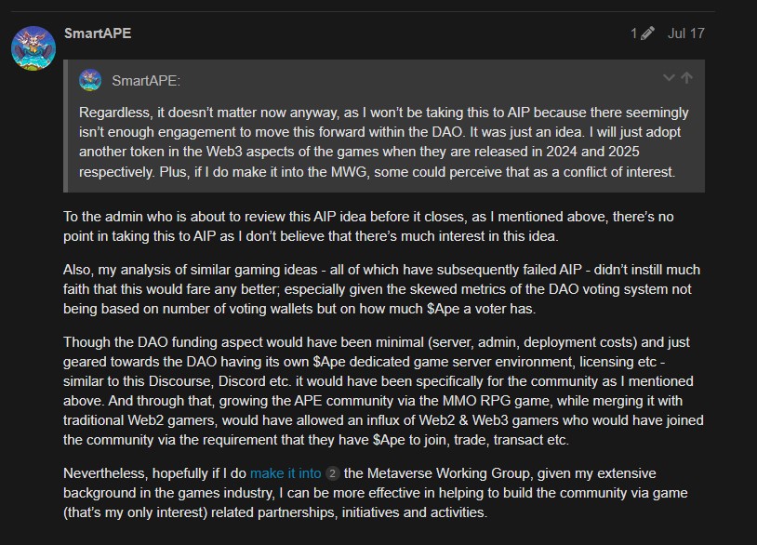Jump to the quoted post with the up arrow
757x545 pixels.
coord(687,78)
